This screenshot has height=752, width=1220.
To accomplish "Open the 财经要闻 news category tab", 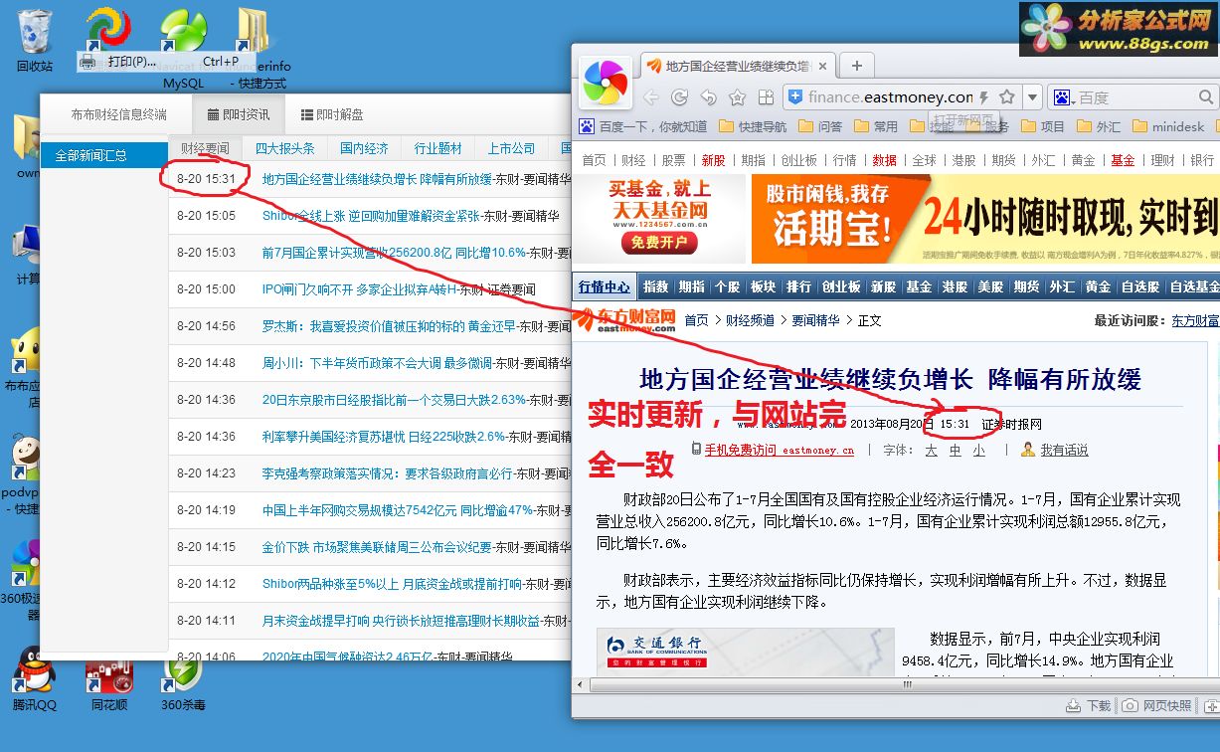I will point(205,148).
